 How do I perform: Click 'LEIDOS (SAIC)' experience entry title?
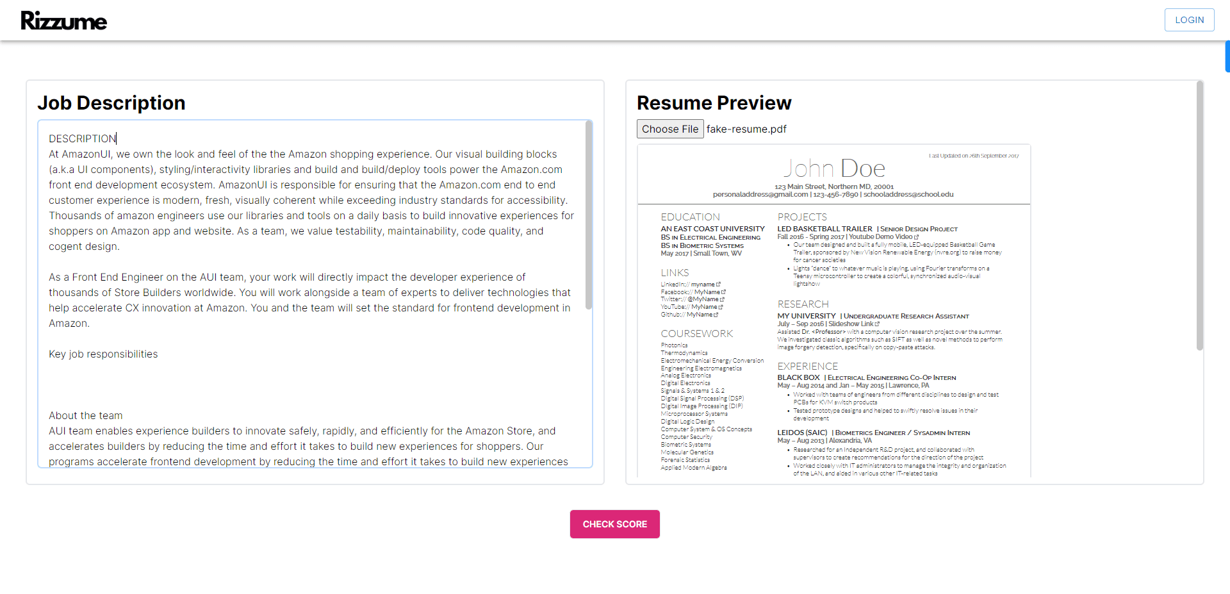[802, 433]
